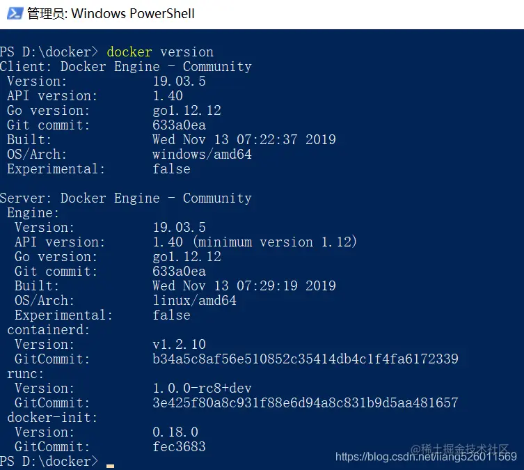This screenshot has width=524, height=470.
Task: Click the runc GitCommit hash 3e425f80
Action: pos(305,403)
